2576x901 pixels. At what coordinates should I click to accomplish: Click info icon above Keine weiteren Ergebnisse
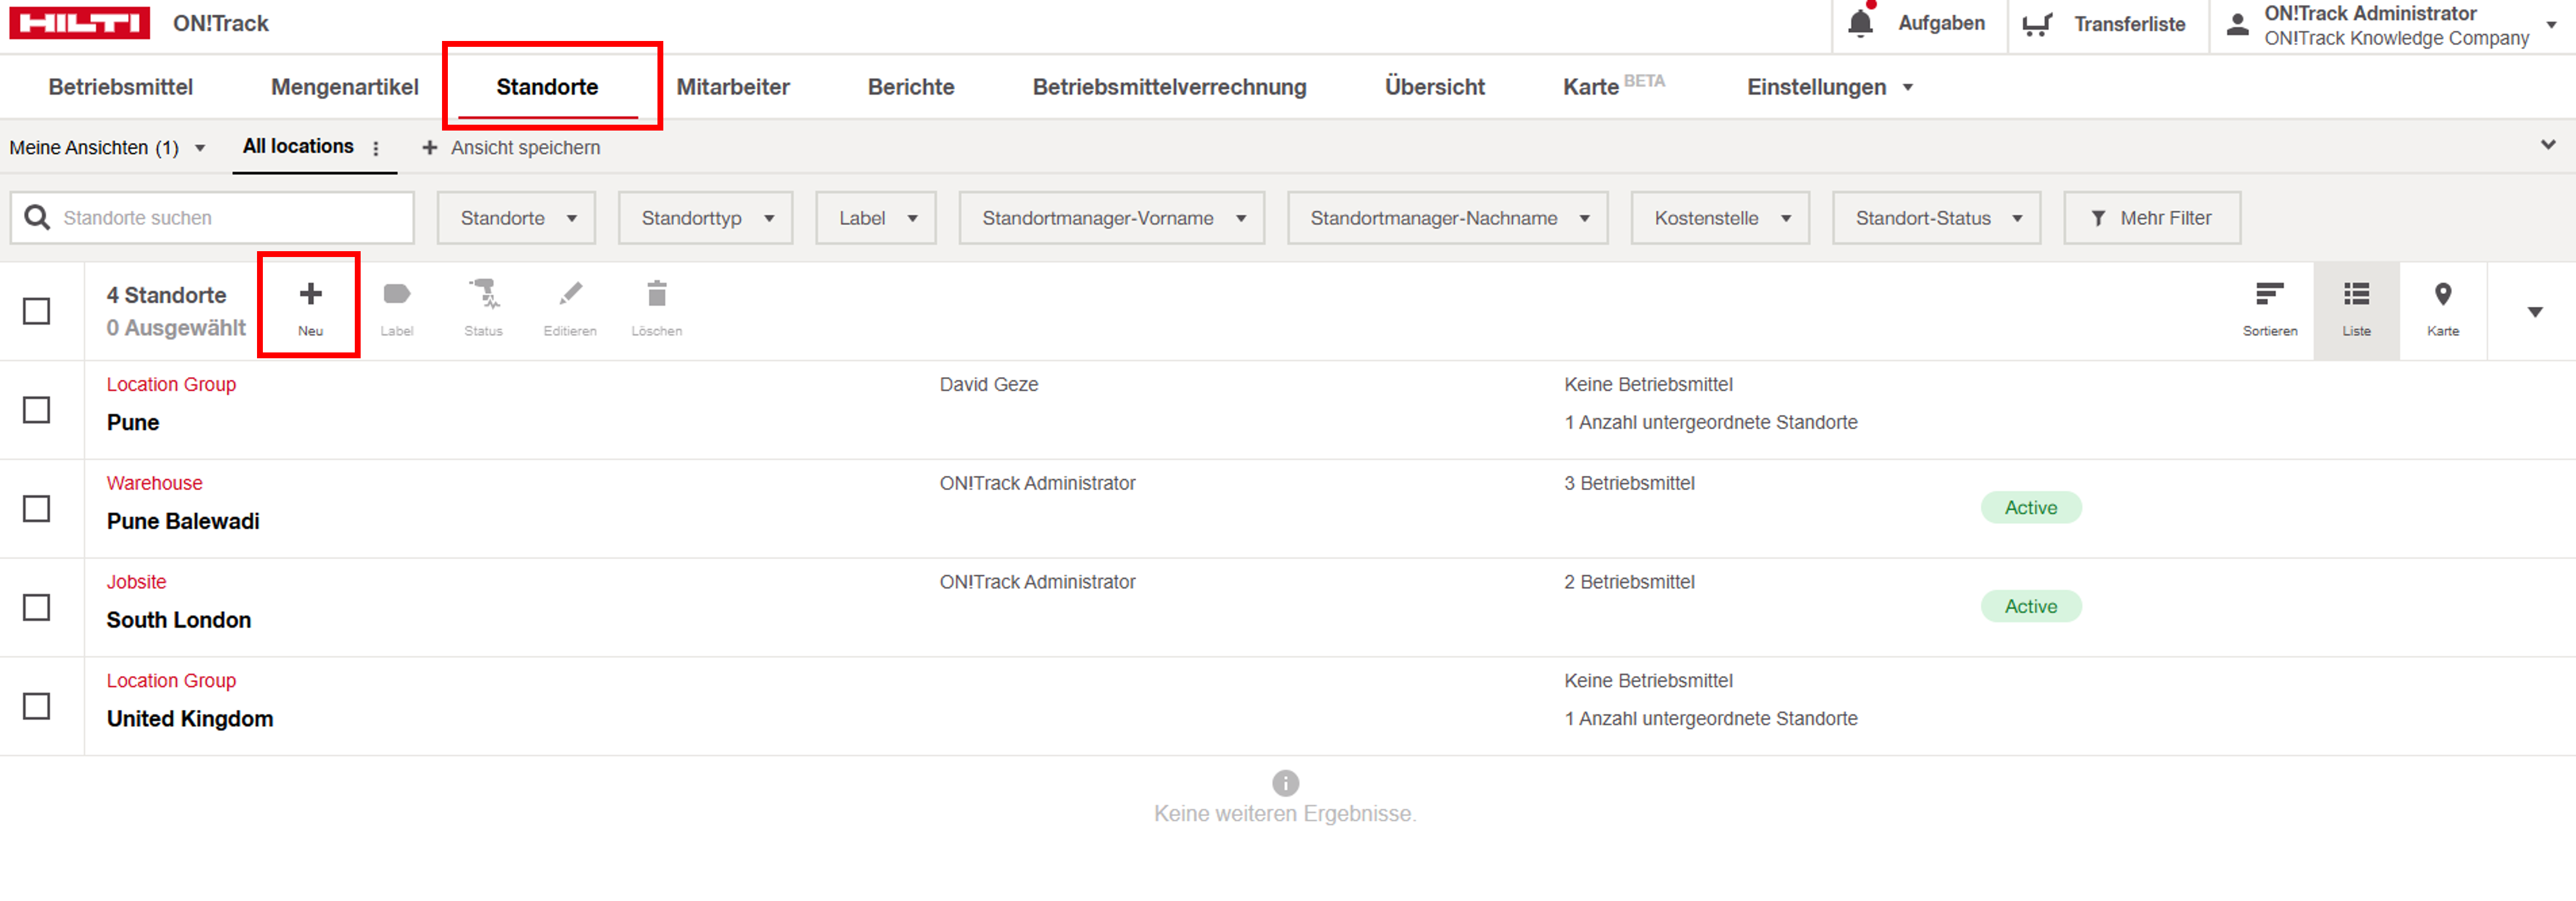1285,783
